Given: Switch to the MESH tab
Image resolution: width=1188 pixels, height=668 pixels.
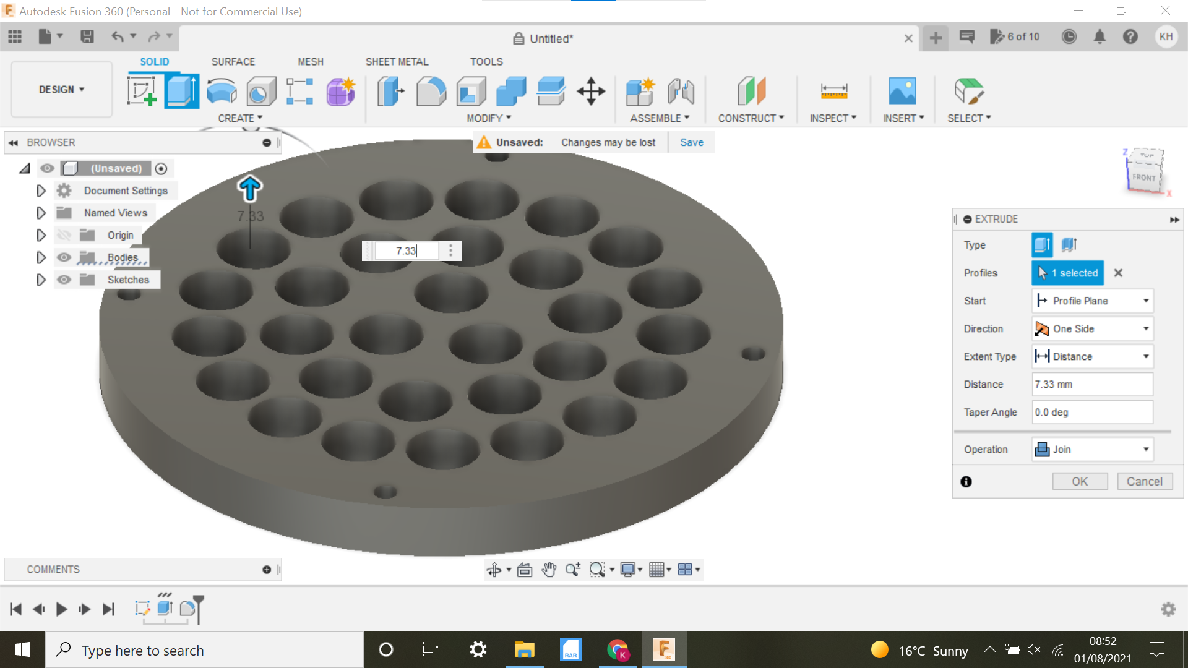Looking at the screenshot, I should [x=311, y=62].
